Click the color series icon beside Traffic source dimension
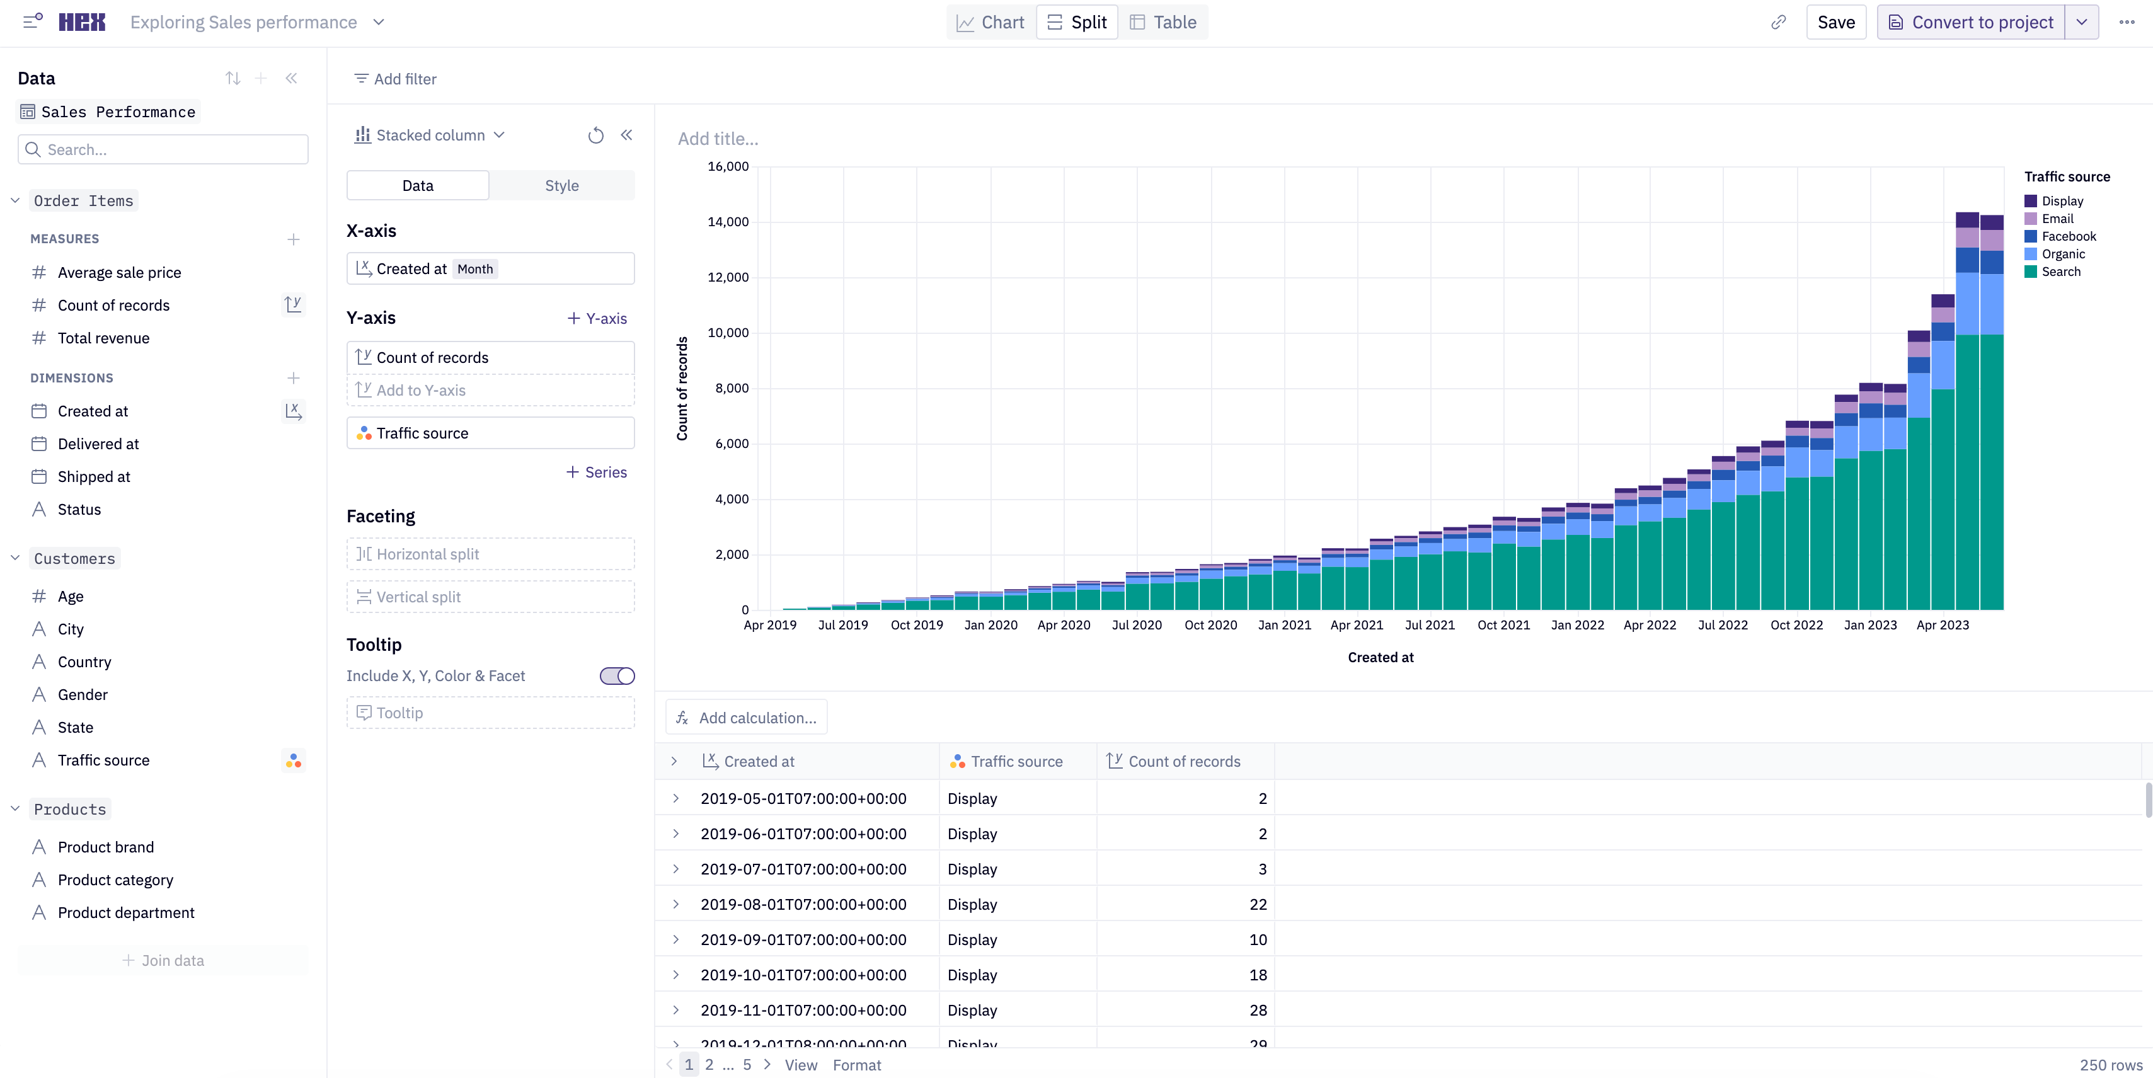The height and width of the screenshot is (1078, 2153). tap(292, 760)
